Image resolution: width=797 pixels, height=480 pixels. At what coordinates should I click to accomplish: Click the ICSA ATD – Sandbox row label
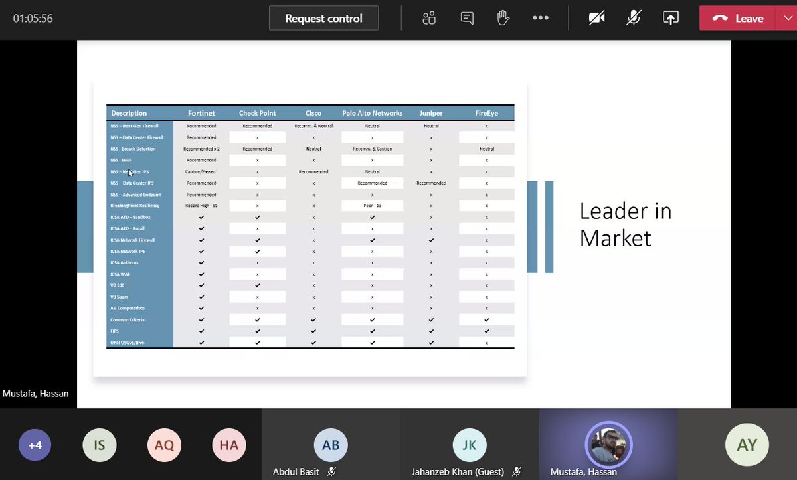pyautogui.click(x=130, y=217)
